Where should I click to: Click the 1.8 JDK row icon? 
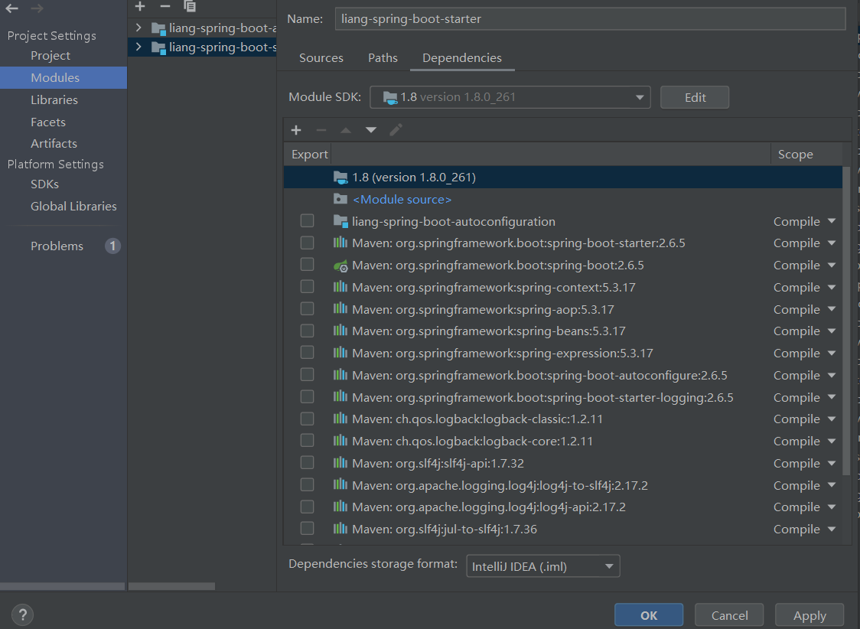[x=340, y=177]
